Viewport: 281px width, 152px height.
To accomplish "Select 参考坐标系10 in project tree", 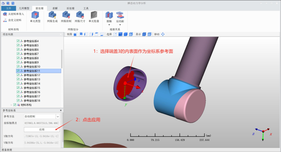I will 32,67.
